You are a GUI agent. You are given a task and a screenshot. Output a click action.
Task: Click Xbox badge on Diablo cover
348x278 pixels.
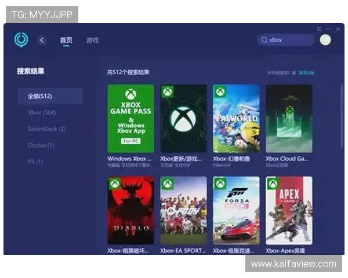[x=114, y=184]
